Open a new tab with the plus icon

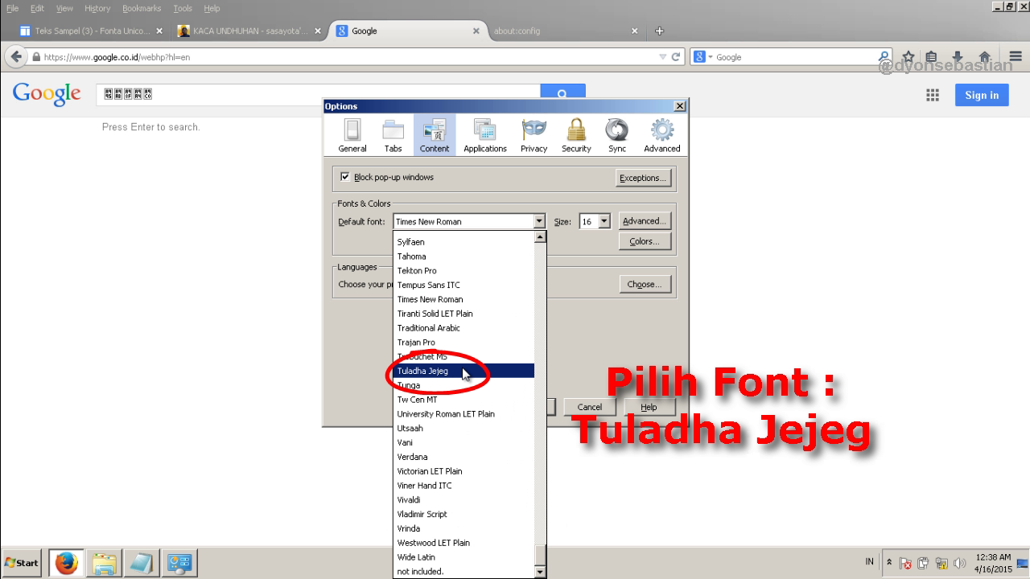pyautogui.click(x=660, y=31)
